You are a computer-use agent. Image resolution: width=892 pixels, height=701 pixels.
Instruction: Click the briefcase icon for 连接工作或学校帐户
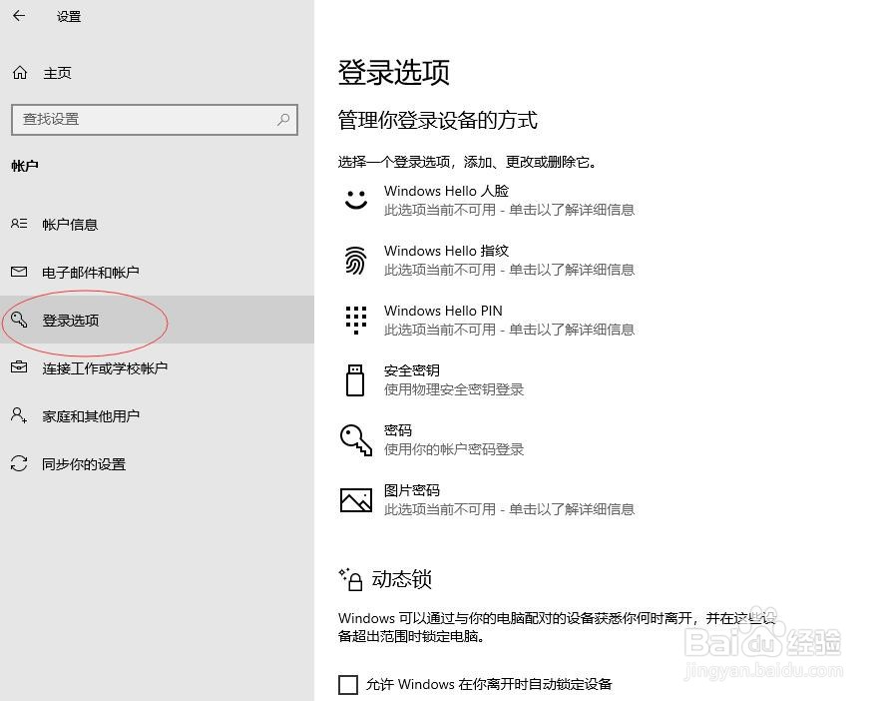click(x=19, y=367)
